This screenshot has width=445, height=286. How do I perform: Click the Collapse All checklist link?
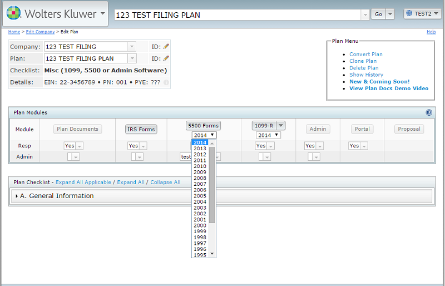pyautogui.click(x=165, y=183)
